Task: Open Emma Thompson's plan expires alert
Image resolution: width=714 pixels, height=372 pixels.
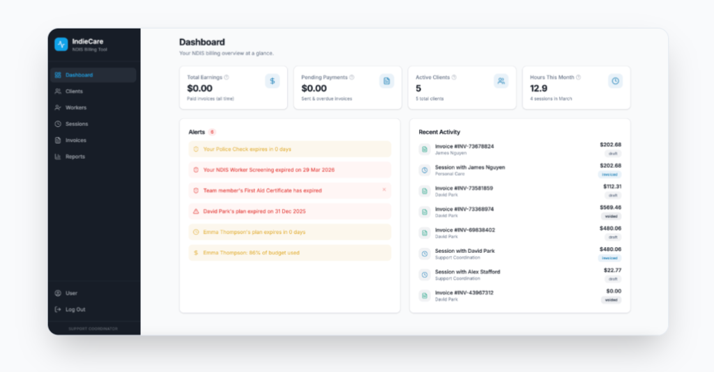Action: (x=289, y=233)
